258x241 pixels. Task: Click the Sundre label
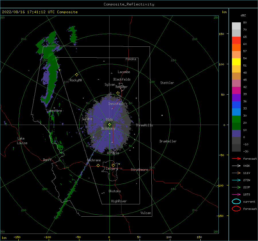(87, 119)
